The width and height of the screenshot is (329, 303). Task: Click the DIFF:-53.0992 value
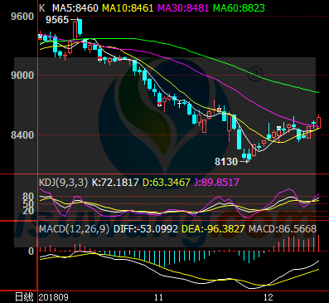tap(146, 229)
